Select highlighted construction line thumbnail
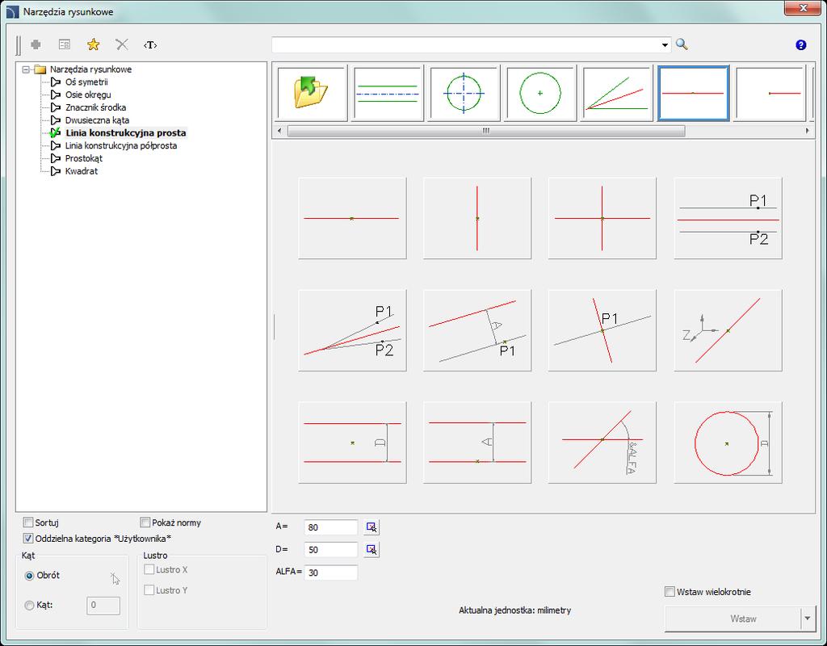Viewport: 827px width, 646px height. click(693, 94)
